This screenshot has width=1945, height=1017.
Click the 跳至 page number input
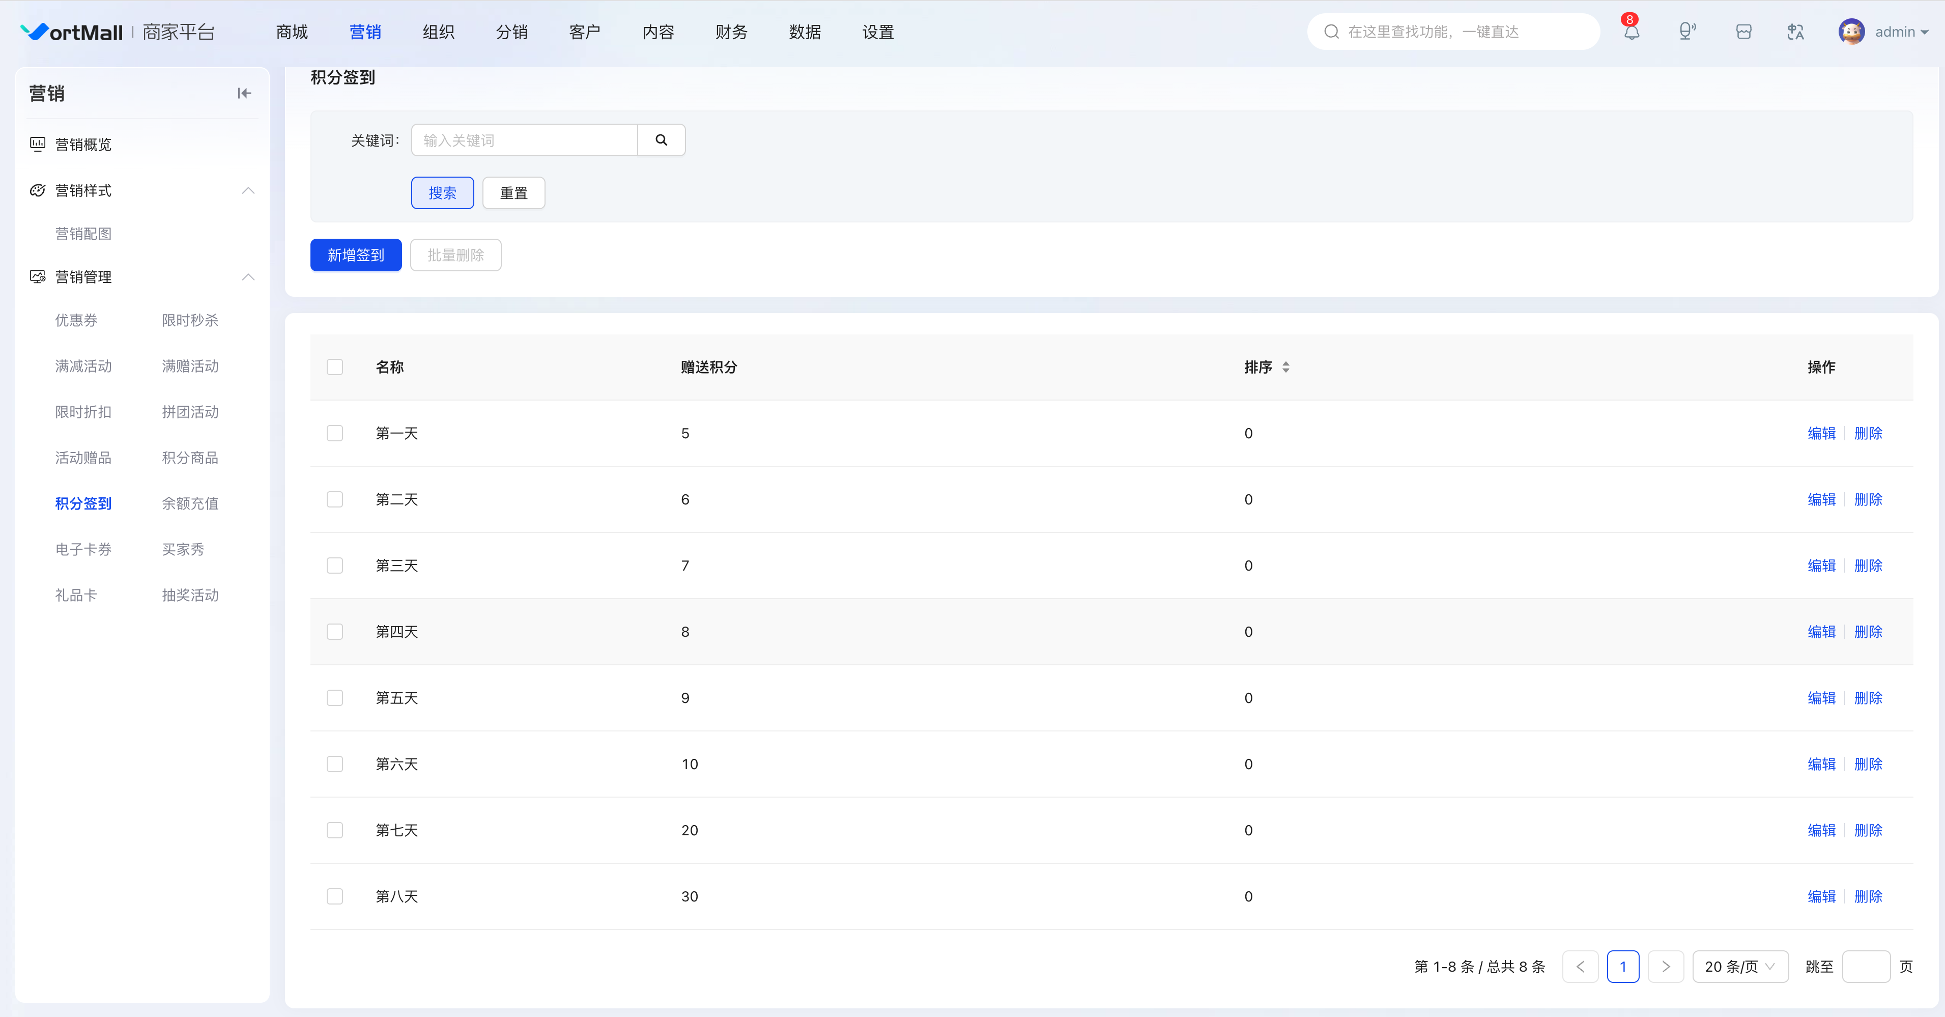(x=1866, y=966)
